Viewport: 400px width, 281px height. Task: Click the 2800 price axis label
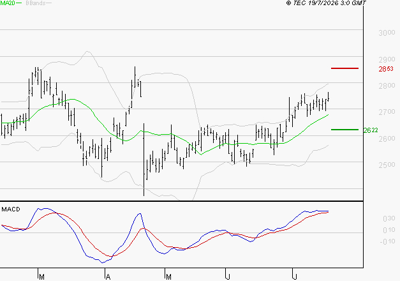387,86
